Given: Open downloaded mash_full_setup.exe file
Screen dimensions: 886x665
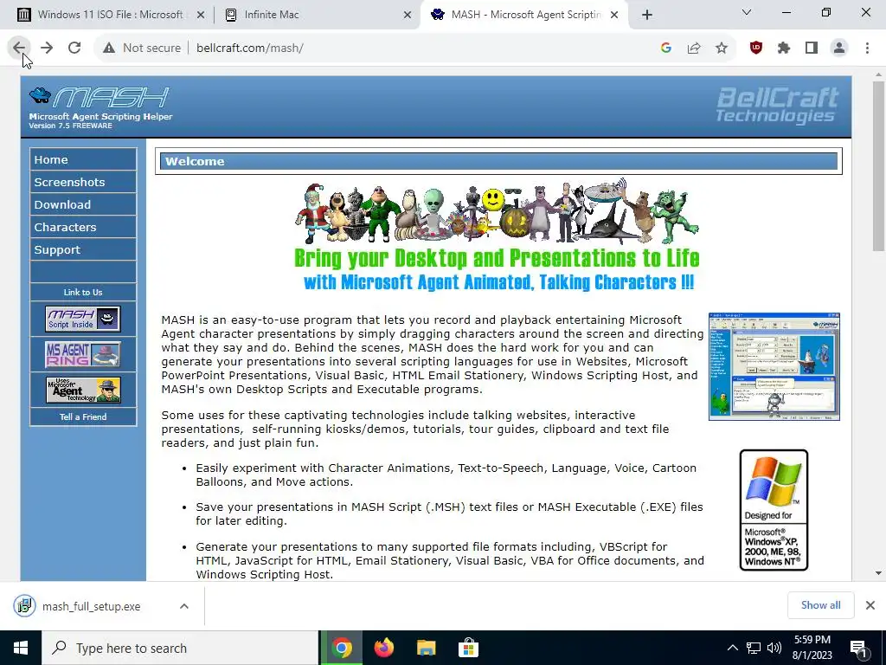Looking at the screenshot, I should pos(90,606).
